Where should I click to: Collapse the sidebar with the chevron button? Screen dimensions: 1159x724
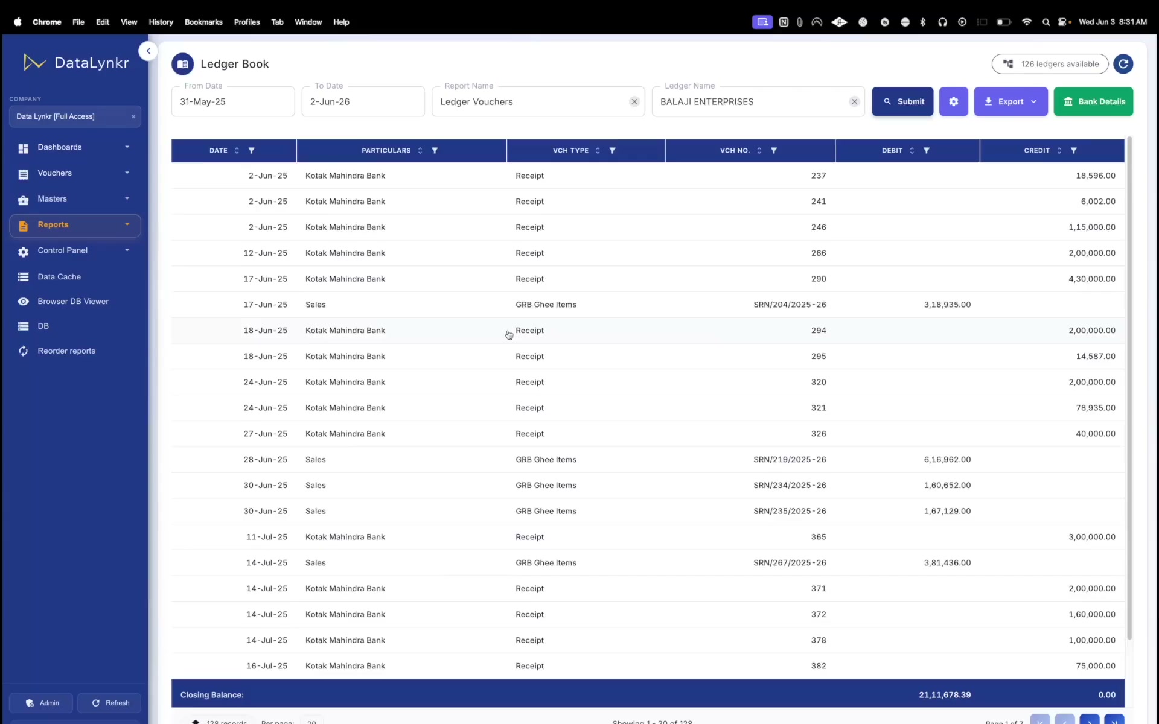tap(148, 51)
